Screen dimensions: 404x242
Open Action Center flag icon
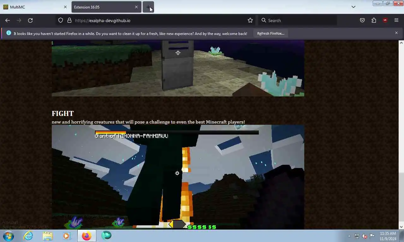coord(372,236)
